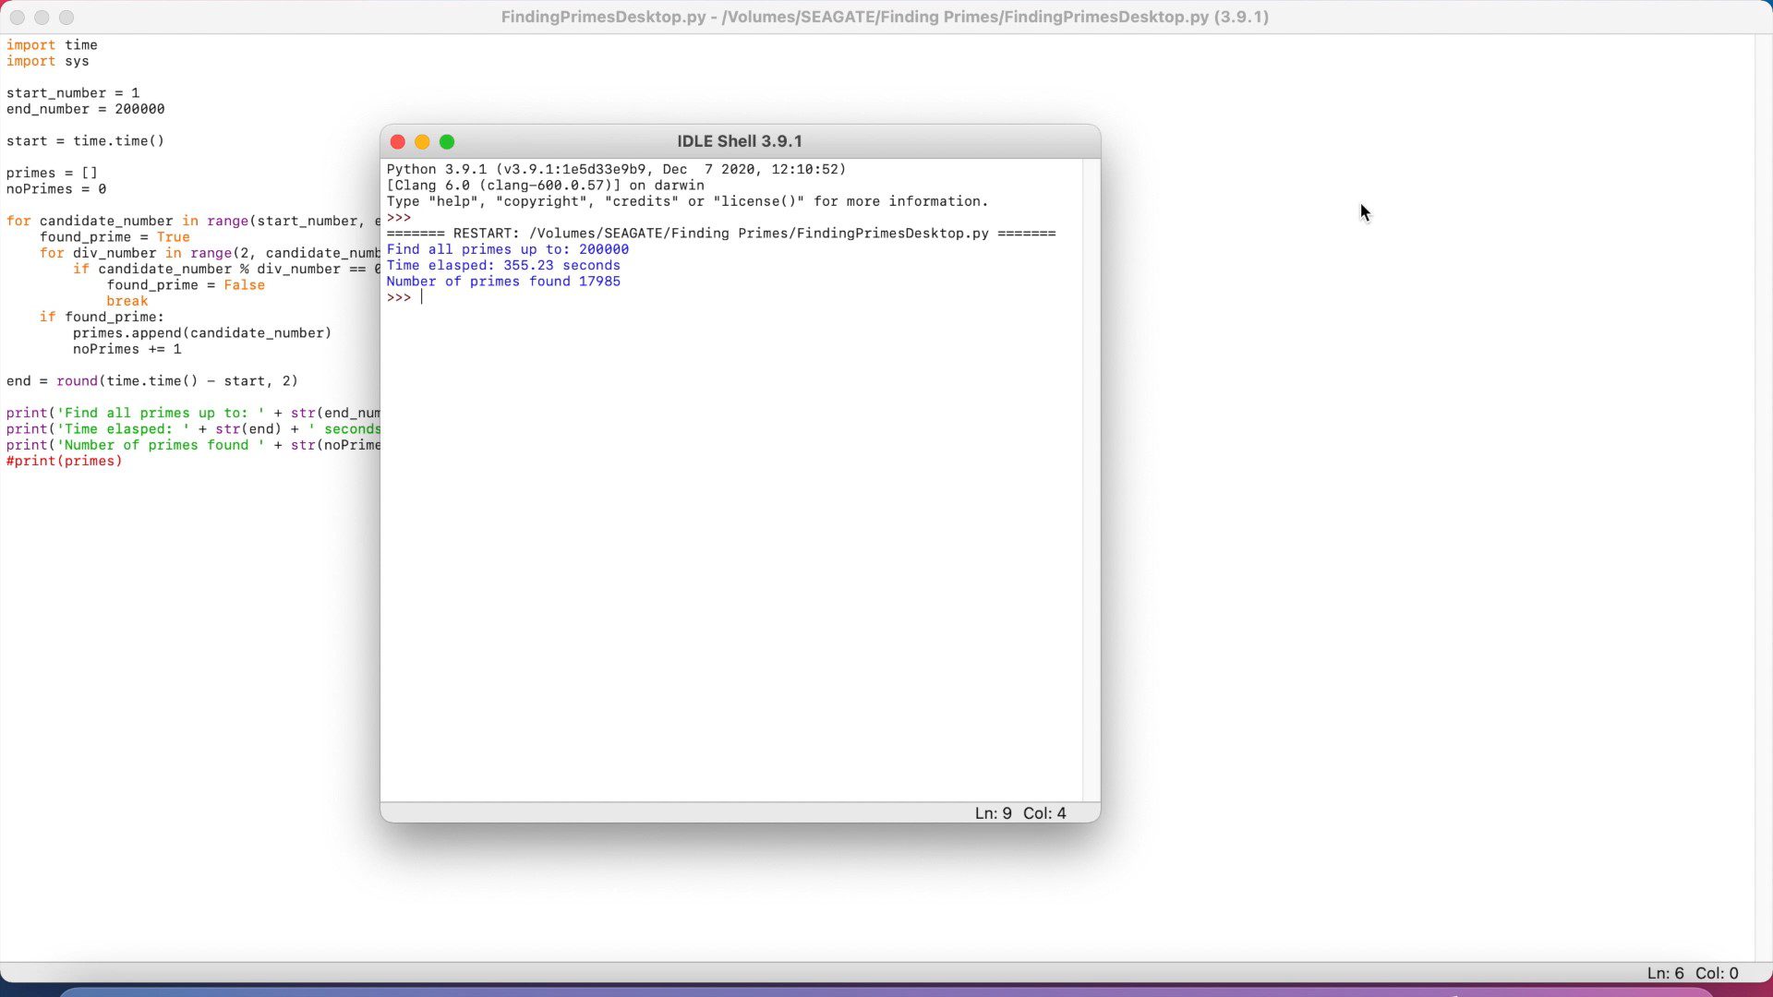Click the IDLE Shell 3.9.1 title bar
The width and height of the screenshot is (1773, 997).
click(739, 142)
